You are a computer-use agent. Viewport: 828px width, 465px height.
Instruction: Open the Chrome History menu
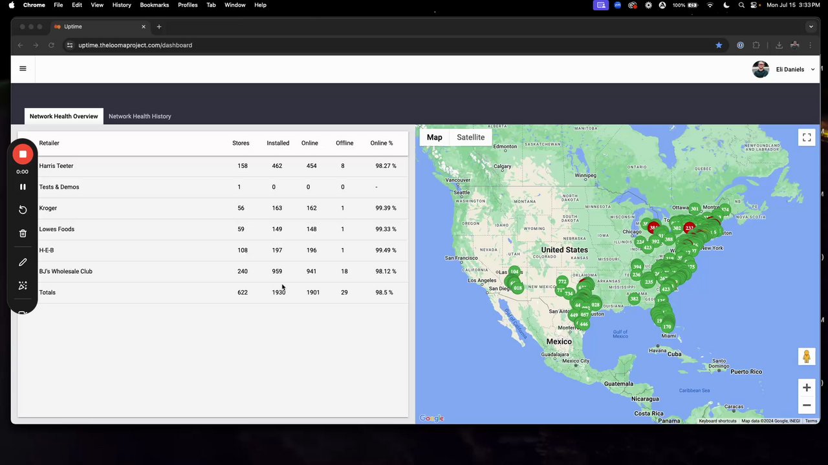pyautogui.click(x=122, y=5)
